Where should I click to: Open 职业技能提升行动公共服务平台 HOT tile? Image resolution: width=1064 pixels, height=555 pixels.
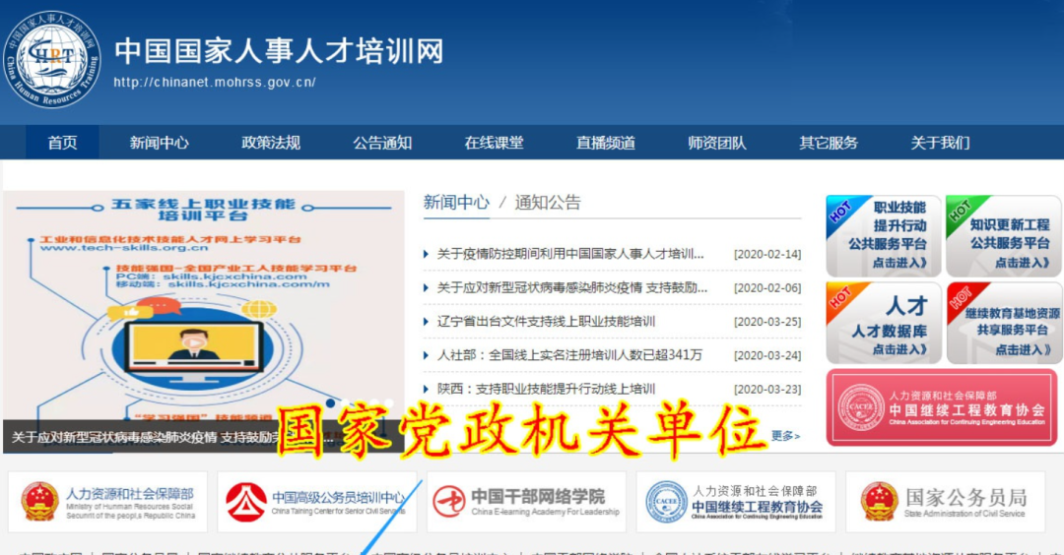[883, 236]
